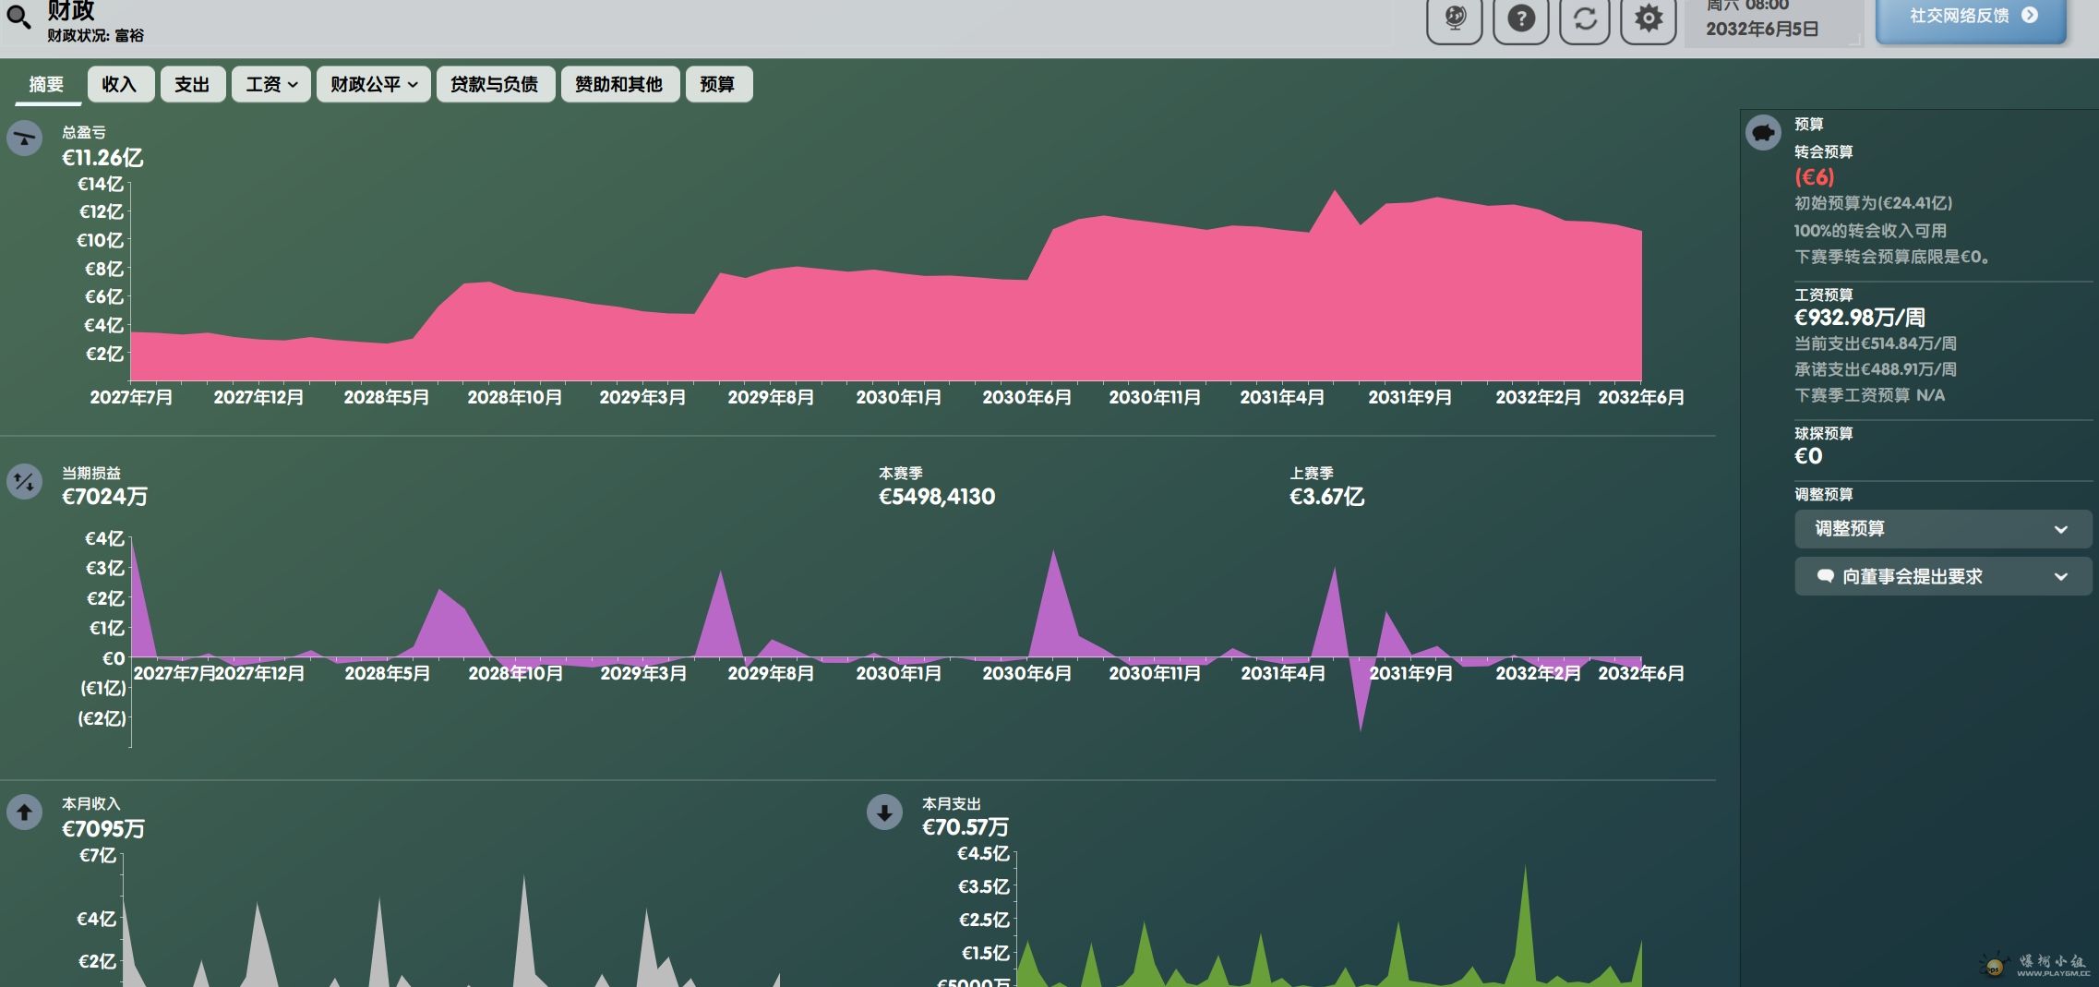2099x987 pixels.
Task: Click the 预算 piggy bank icon
Action: tap(1764, 133)
